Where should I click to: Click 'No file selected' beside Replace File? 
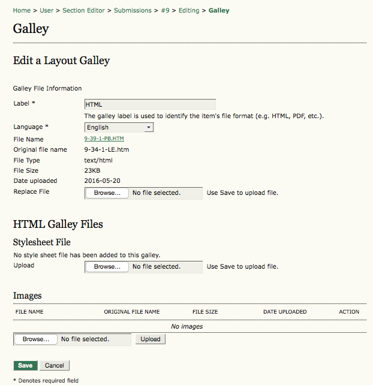tap(156, 193)
